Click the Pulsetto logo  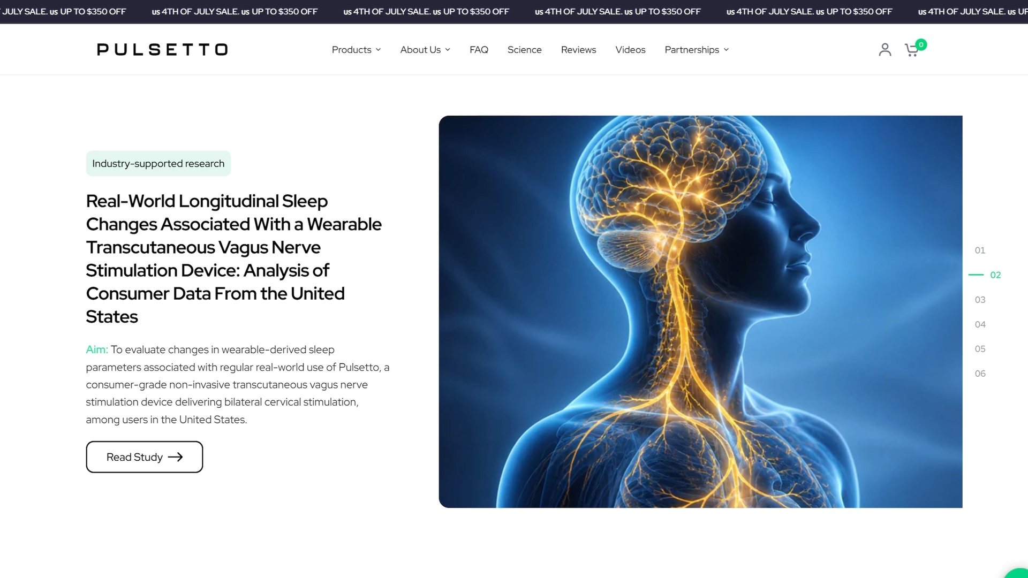(x=162, y=50)
